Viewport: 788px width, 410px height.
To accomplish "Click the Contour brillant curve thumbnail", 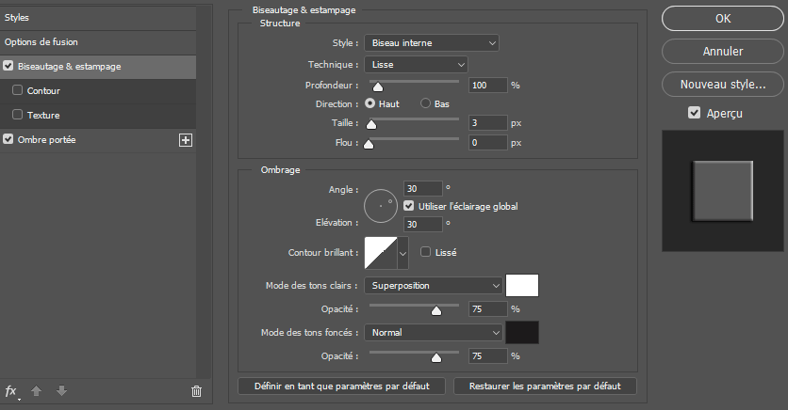I will tap(381, 252).
